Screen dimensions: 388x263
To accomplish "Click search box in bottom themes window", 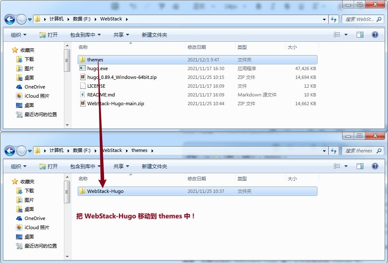I will pyautogui.click(x=363, y=151).
